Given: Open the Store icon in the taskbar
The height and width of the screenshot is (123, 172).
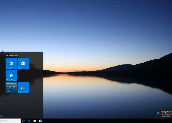Looking at the screenshot, I should pyautogui.click(x=40, y=121).
